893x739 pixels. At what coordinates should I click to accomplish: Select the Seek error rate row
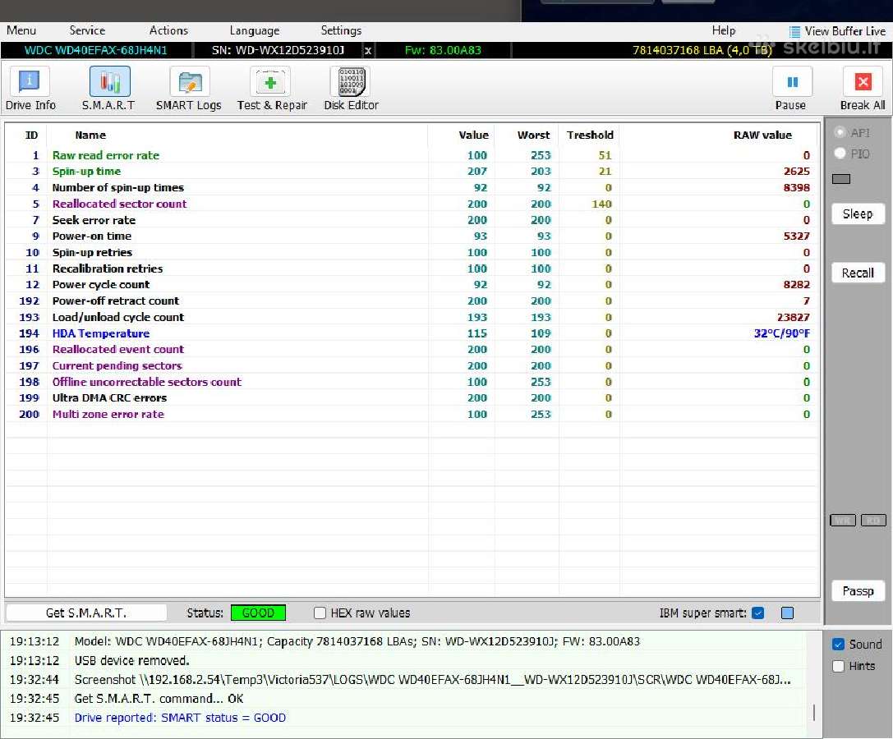coord(412,220)
